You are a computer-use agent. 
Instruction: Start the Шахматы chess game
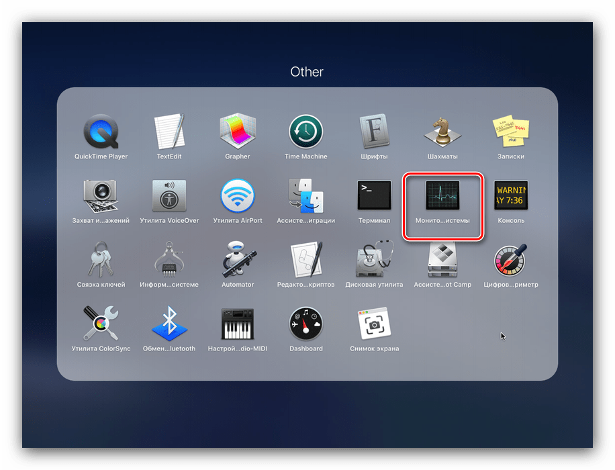point(442,132)
